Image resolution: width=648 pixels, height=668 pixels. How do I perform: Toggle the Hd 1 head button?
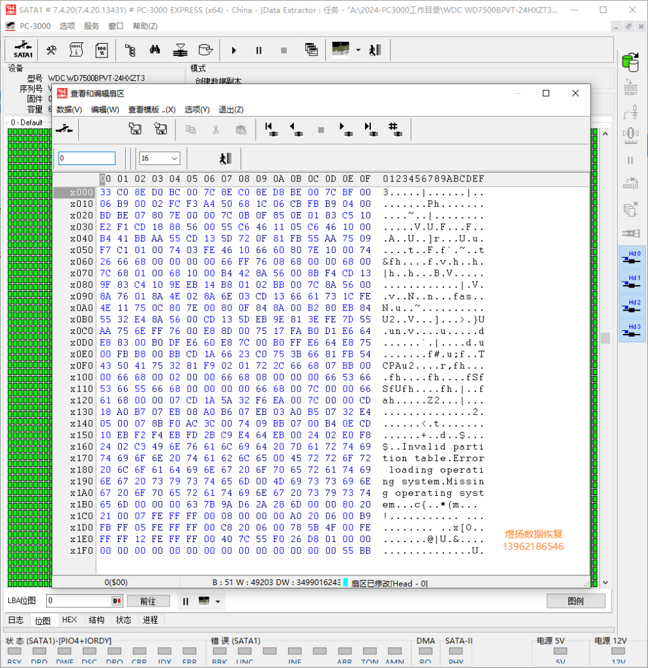pos(632,281)
